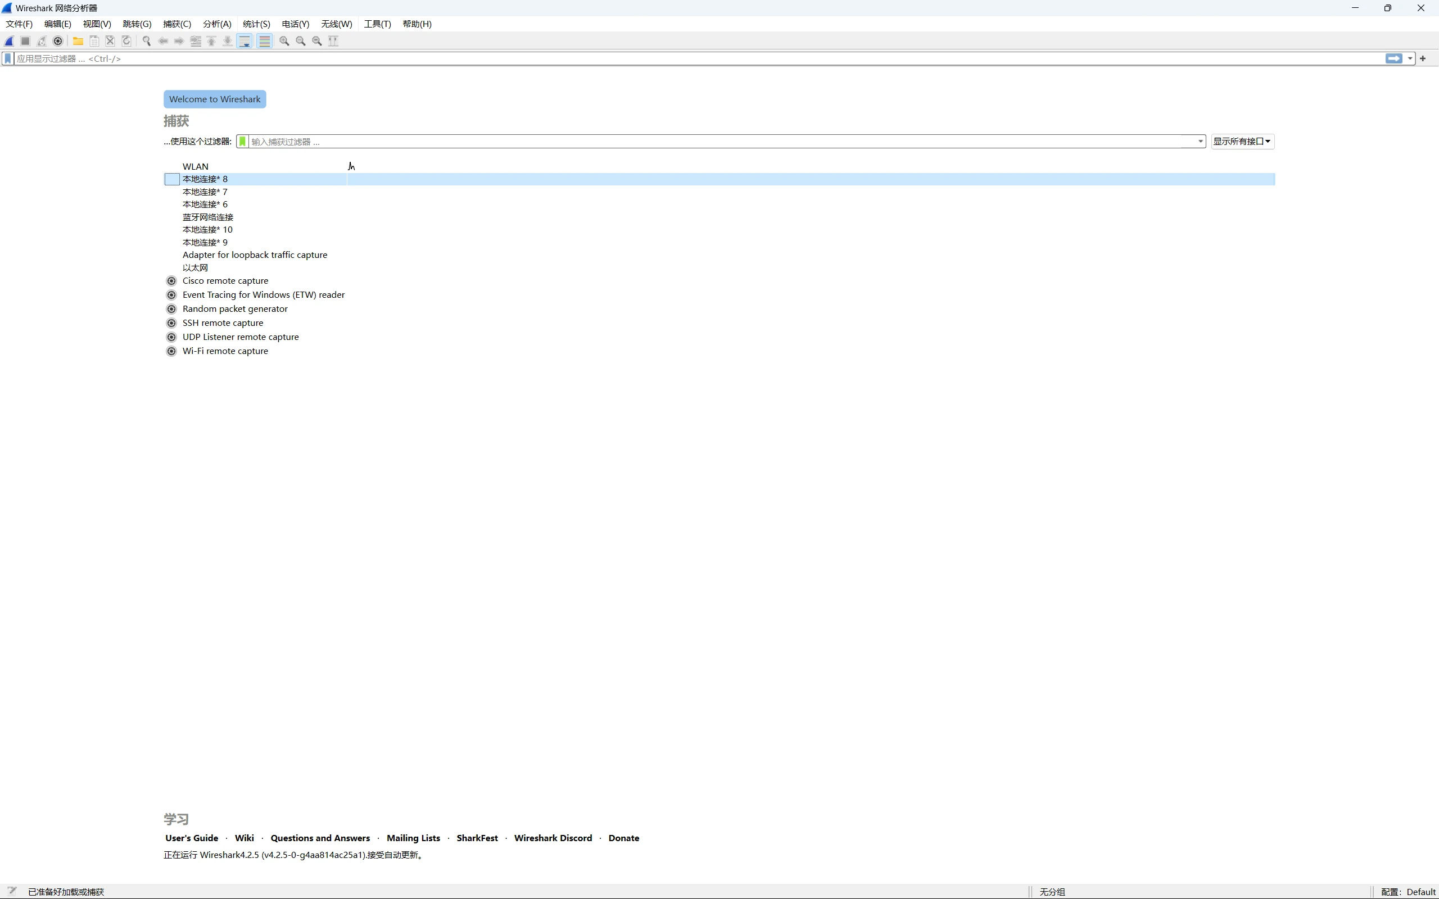Screen dimensions: 1439x899
Task: Open the 编辑(E) menu
Action: coord(58,24)
